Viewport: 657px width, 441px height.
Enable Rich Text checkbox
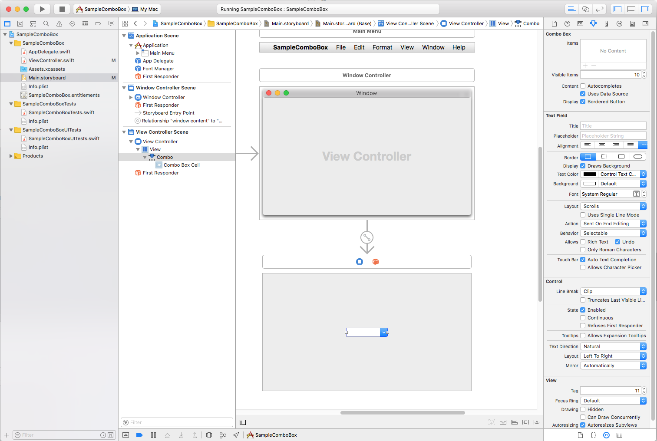(x=583, y=242)
